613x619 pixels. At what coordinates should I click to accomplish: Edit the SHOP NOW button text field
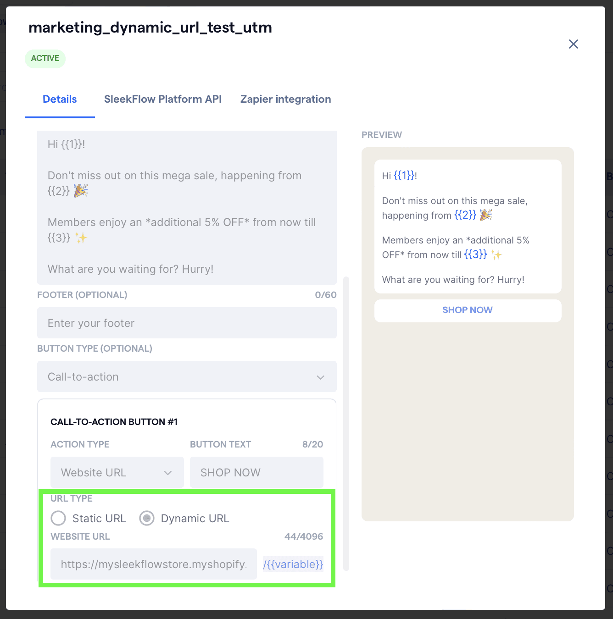(256, 472)
